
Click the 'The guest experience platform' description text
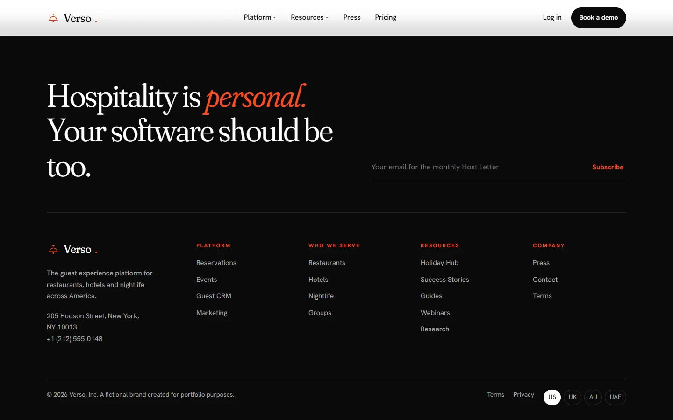tap(100, 284)
